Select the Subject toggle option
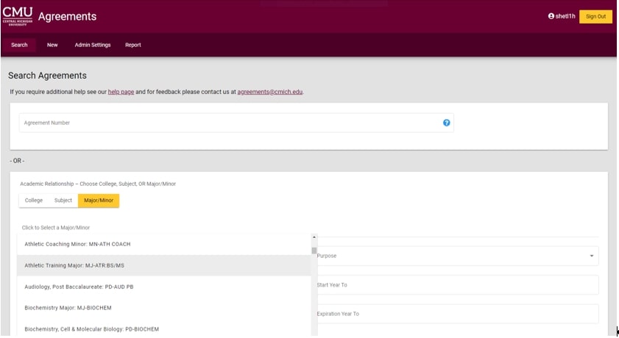The image size is (619, 338). (63, 201)
